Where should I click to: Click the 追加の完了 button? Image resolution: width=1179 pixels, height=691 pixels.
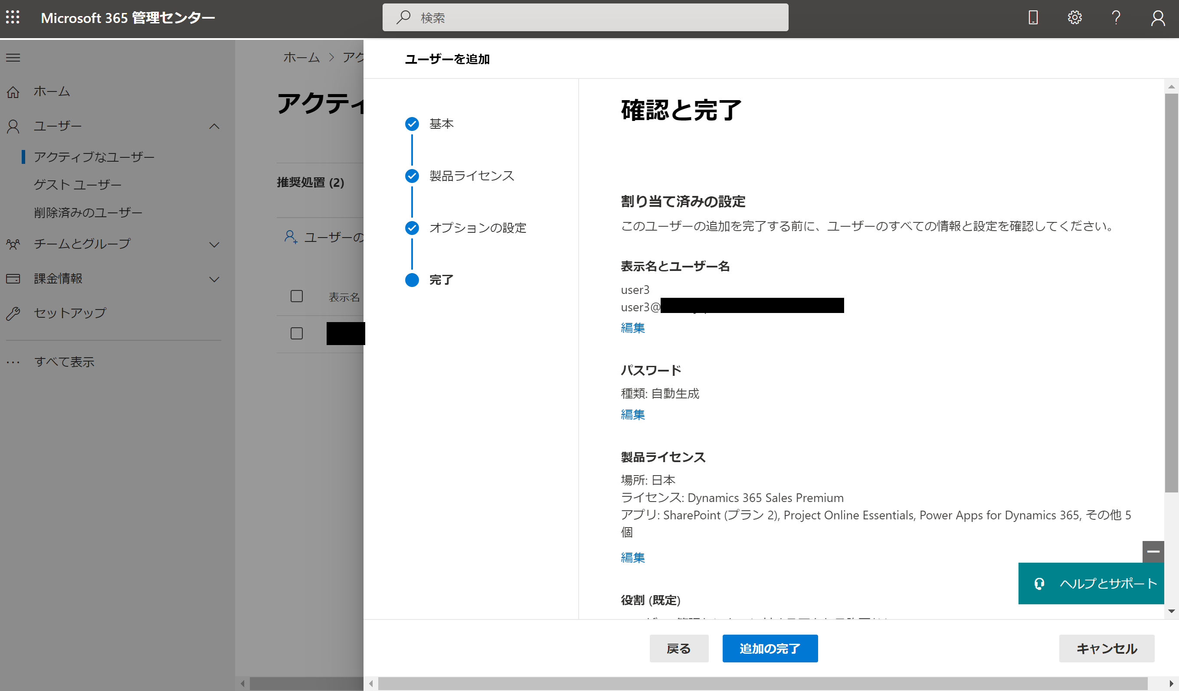pyautogui.click(x=770, y=649)
